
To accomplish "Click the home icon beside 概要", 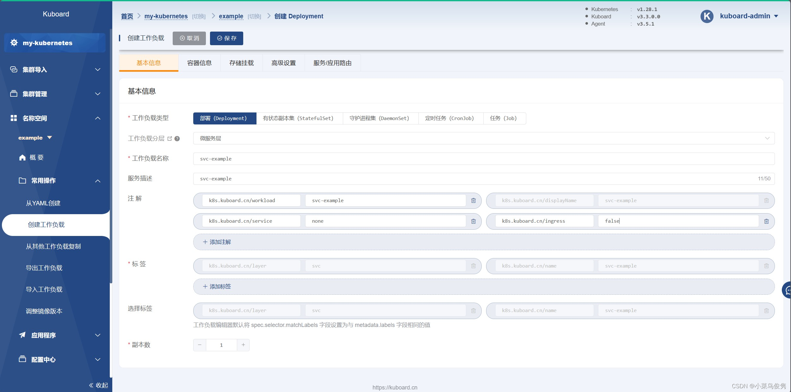I will tap(22, 157).
